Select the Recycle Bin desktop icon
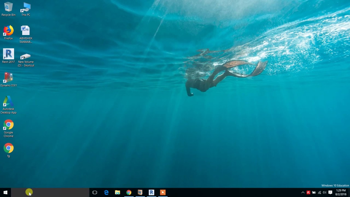Image resolution: width=350 pixels, height=197 pixels. [x=8, y=9]
